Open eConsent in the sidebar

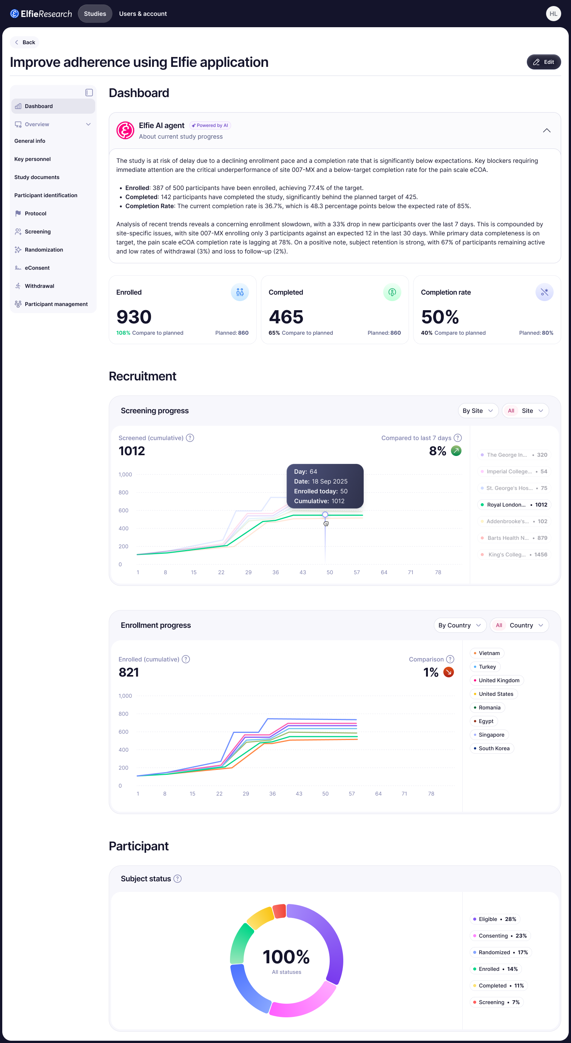point(53,268)
